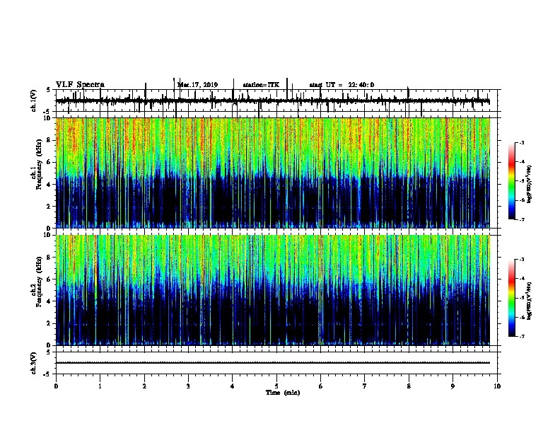Click the ch.1 colorbar log(PSD) unit label
Viewport: 560px width, 433px height.
tap(530, 185)
